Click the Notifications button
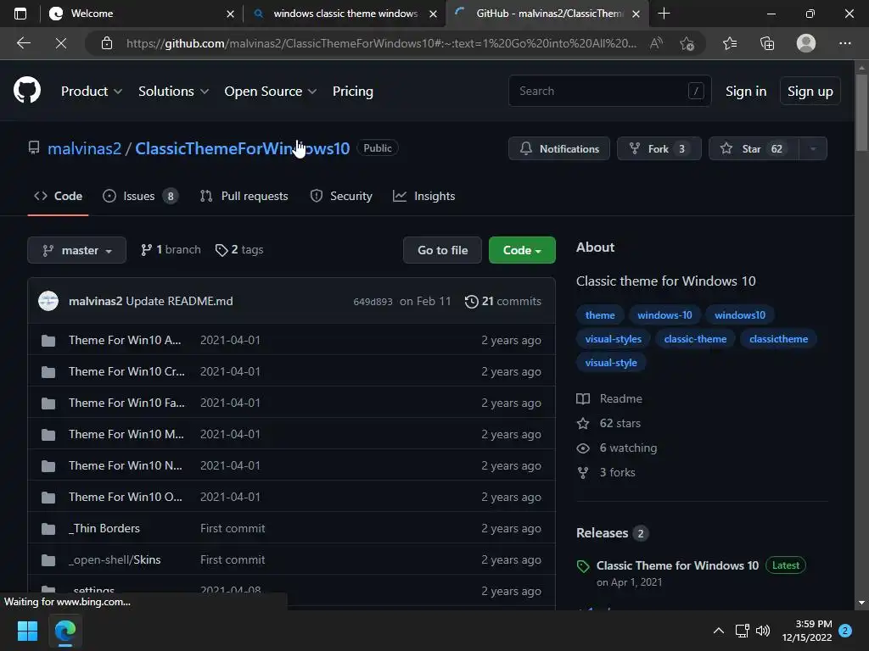The height and width of the screenshot is (651, 869). coord(559,148)
